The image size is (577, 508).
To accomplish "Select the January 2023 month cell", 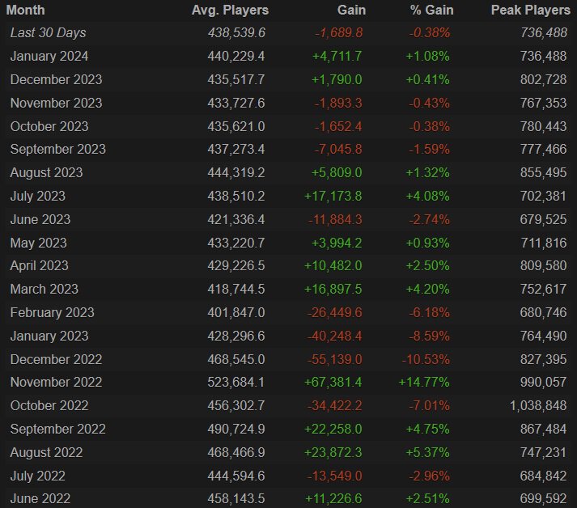I will click(x=49, y=337).
